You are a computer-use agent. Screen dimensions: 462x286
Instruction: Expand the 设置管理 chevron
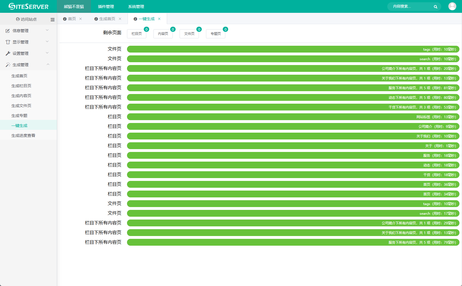click(x=47, y=53)
